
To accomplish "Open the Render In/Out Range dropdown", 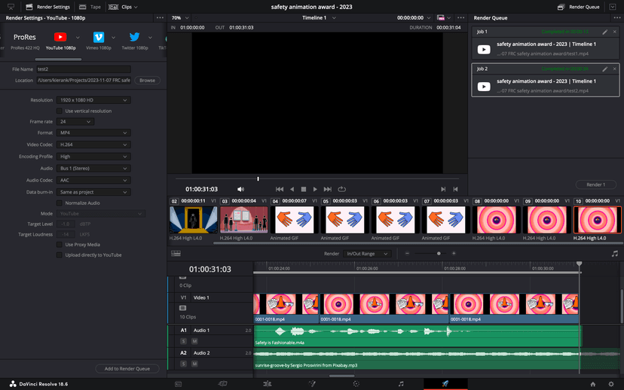I will click(367, 254).
